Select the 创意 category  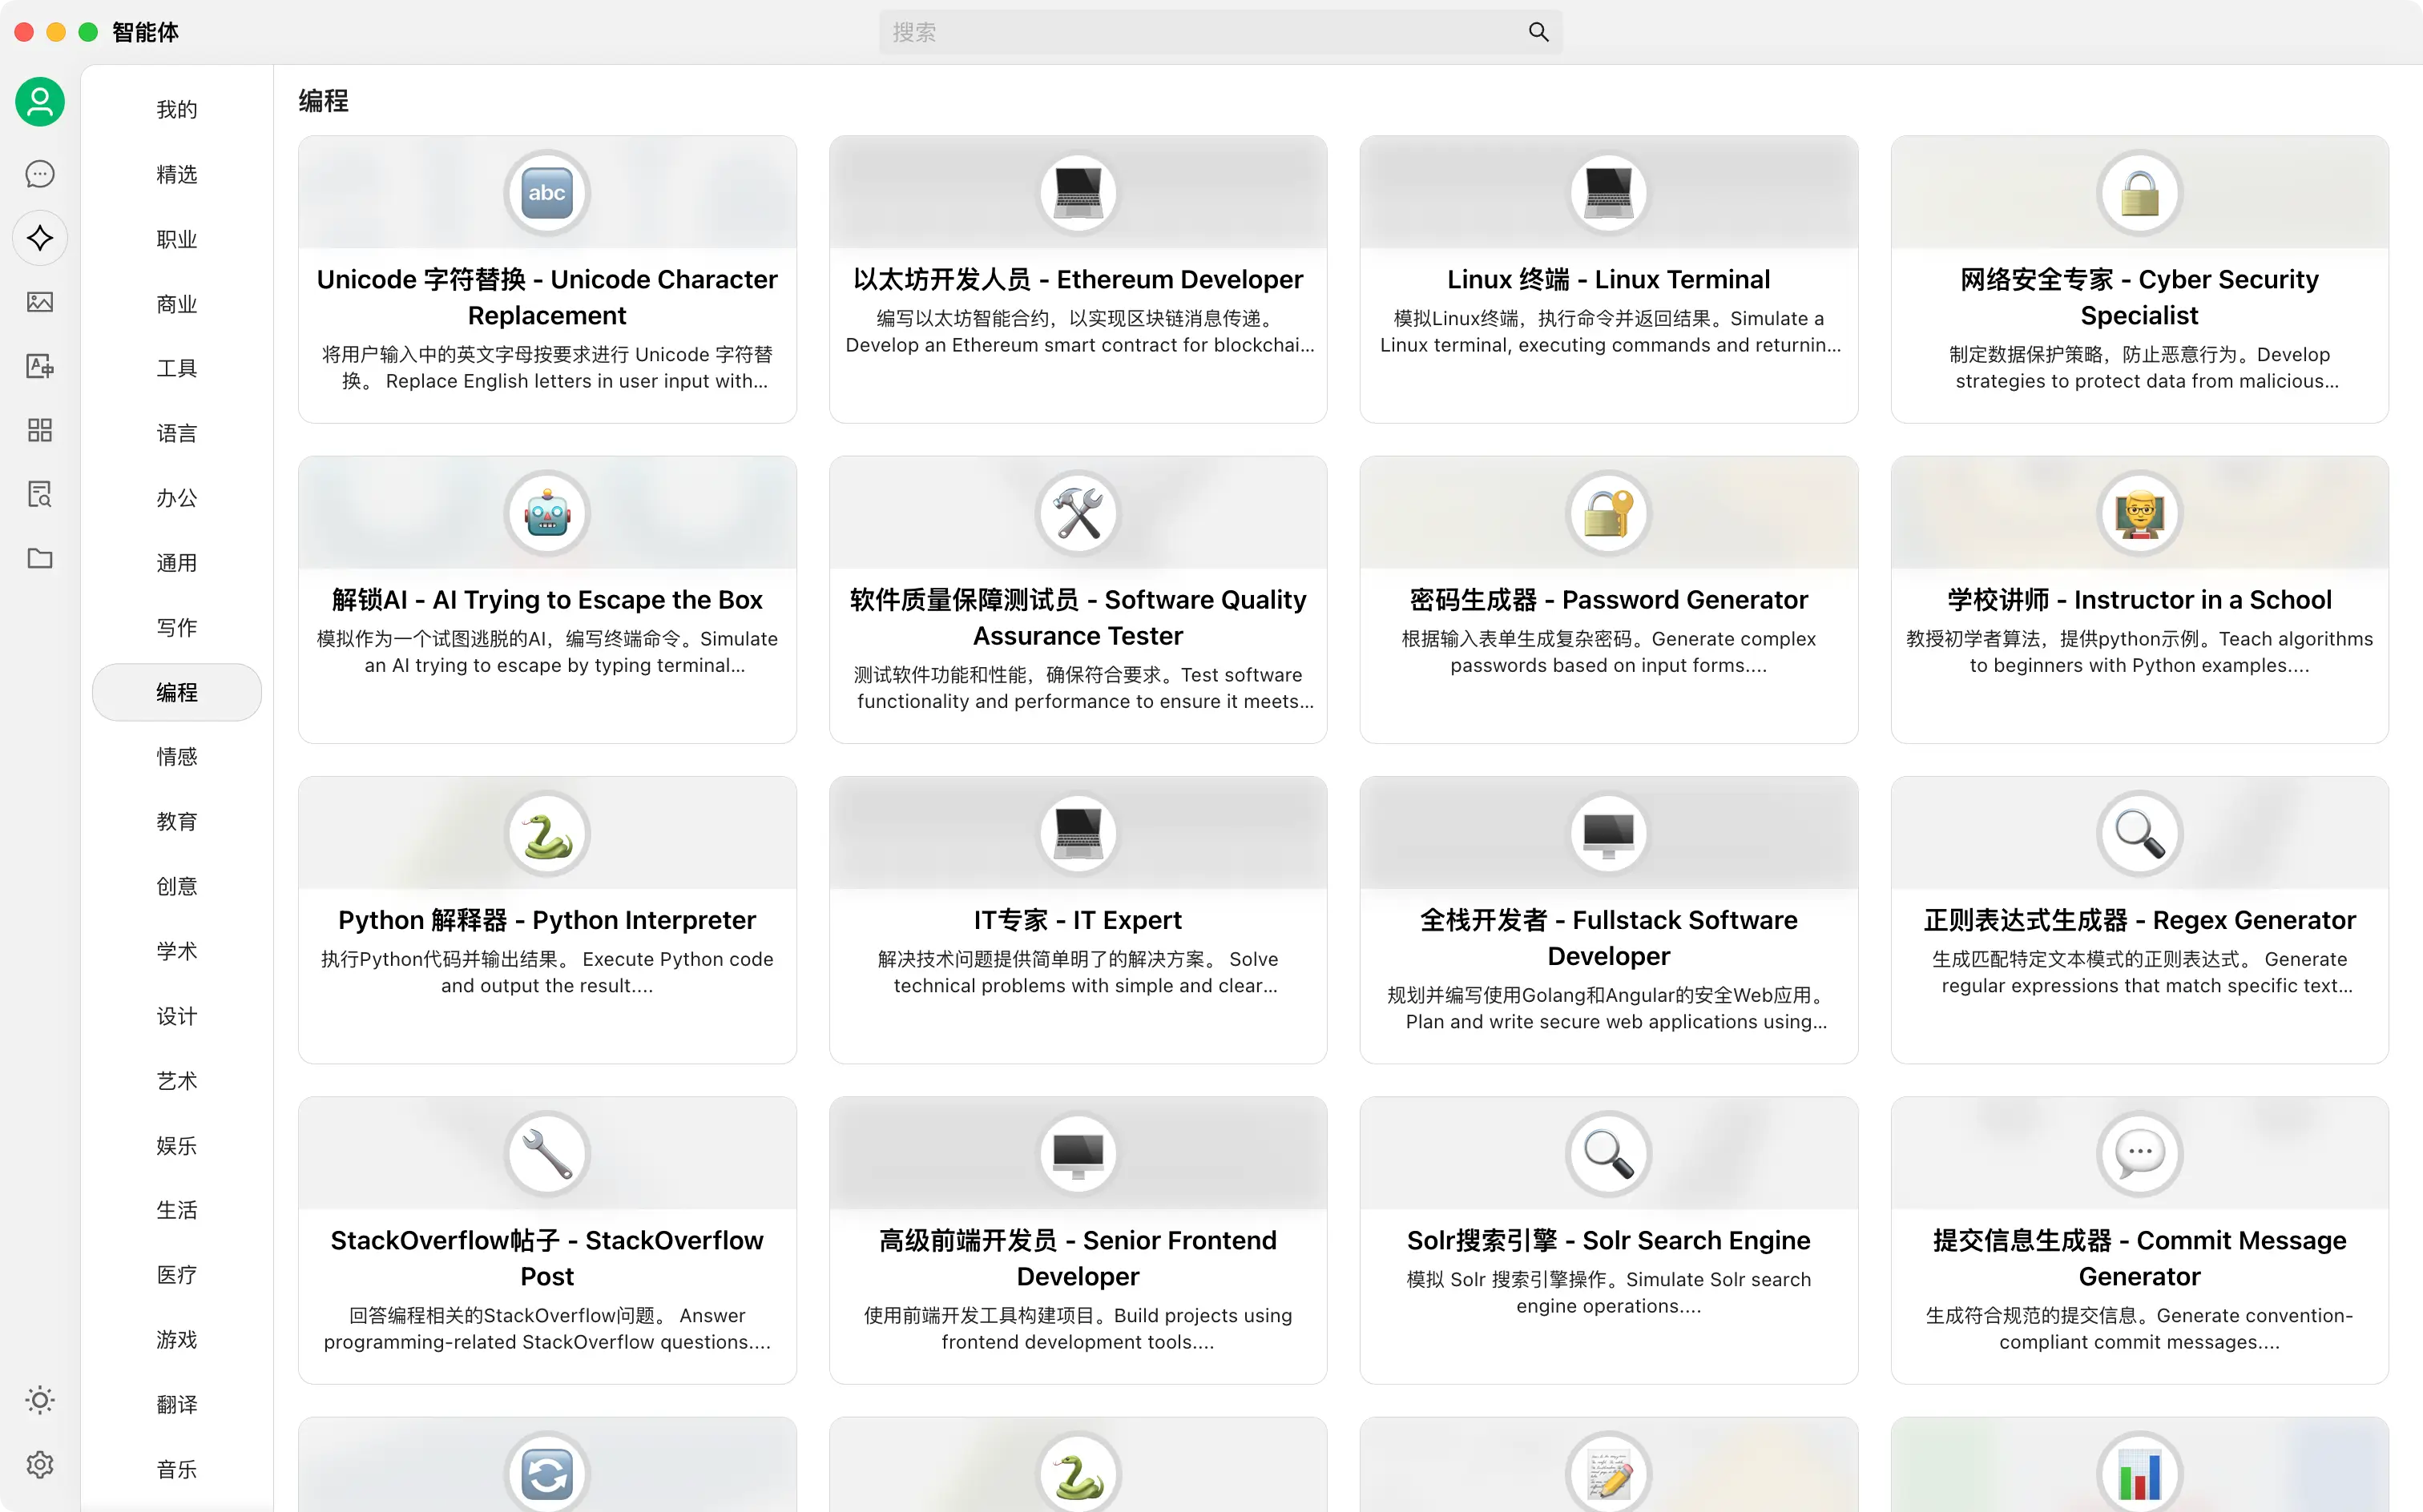pyautogui.click(x=177, y=886)
